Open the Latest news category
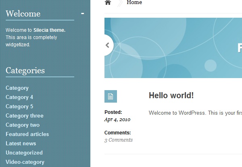The image size is (242, 167). (21, 143)
